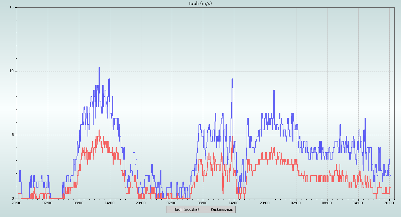Click the chart title Tuuli (m/s)
Viewport: 401px width, 217px height.
click(200, 4)
